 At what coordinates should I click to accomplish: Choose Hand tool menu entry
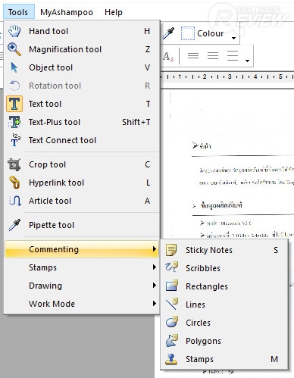coord(82,31)
